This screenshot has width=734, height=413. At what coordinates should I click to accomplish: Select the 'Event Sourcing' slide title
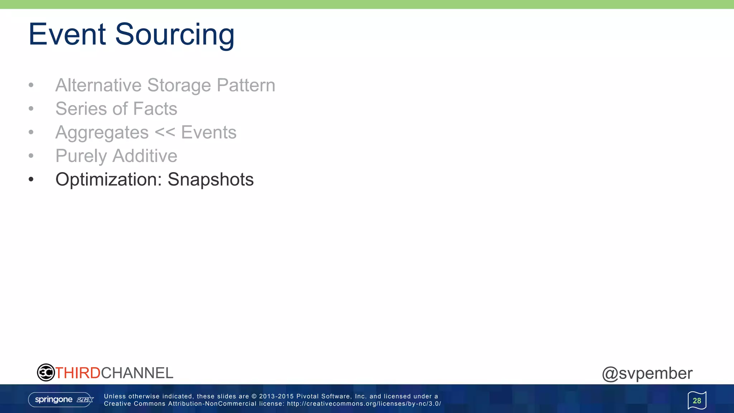coord(132,34)
